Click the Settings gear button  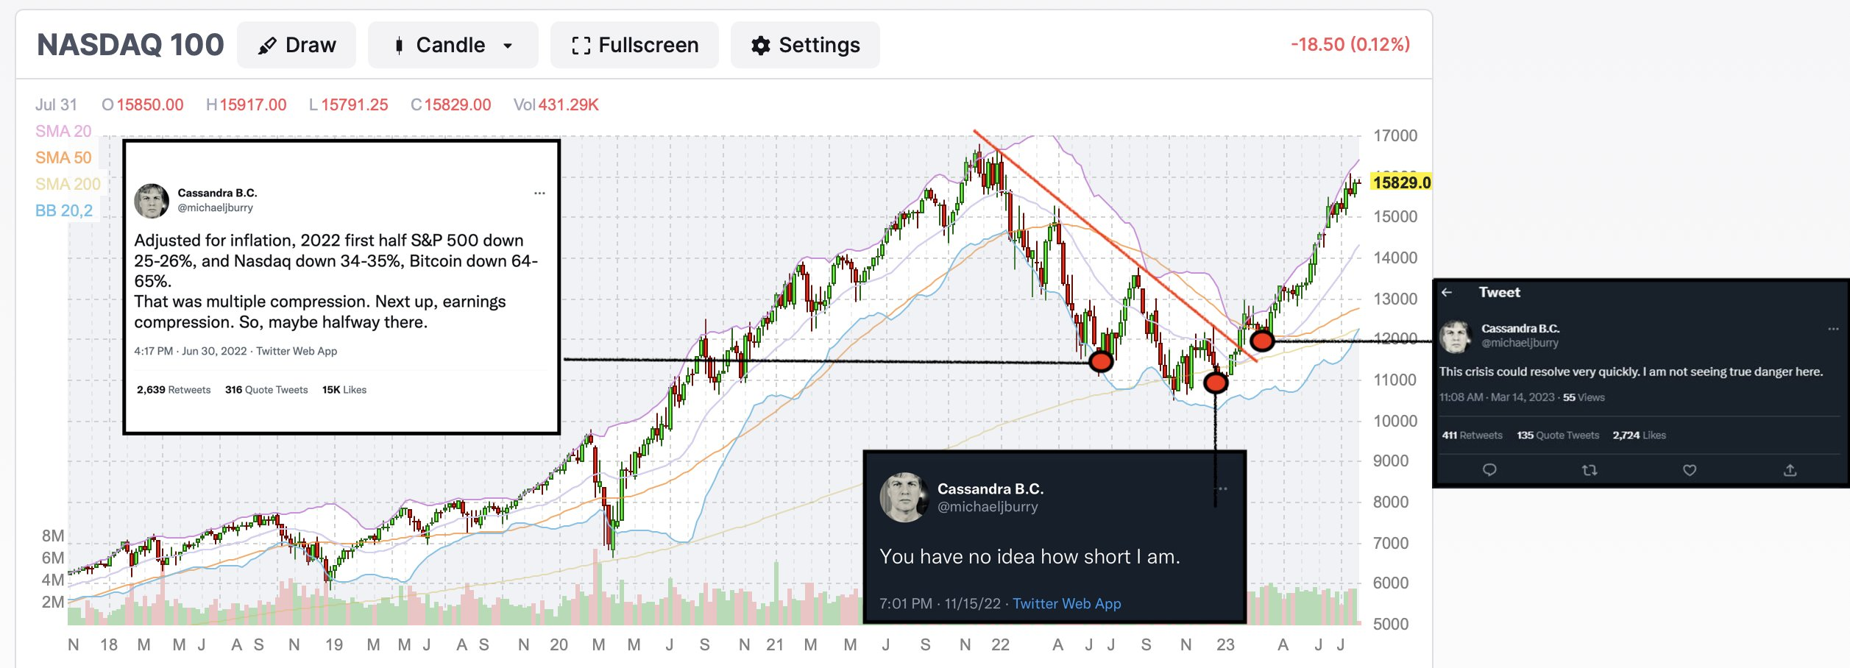(x=805, y=45)
